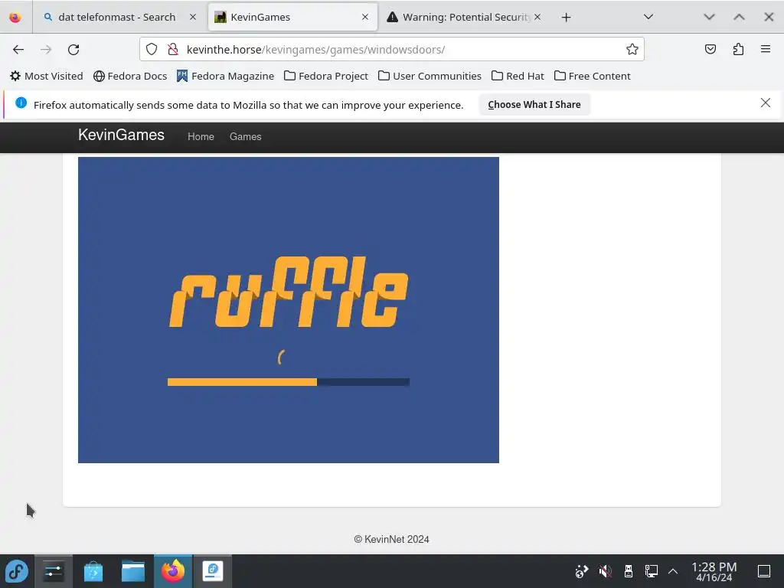Open the tracking protection shield icon
The width and height of the screenshot is (784, 588).
tap(152, 50)
